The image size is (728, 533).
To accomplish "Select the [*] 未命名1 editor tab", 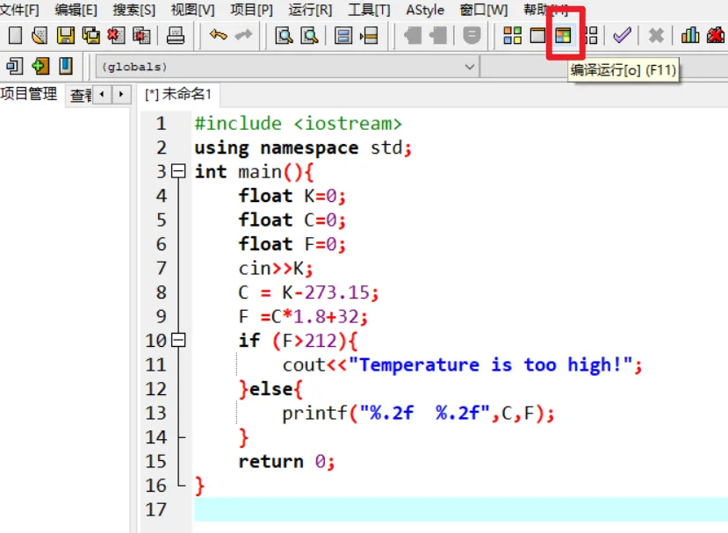I will tap(178, 94).
